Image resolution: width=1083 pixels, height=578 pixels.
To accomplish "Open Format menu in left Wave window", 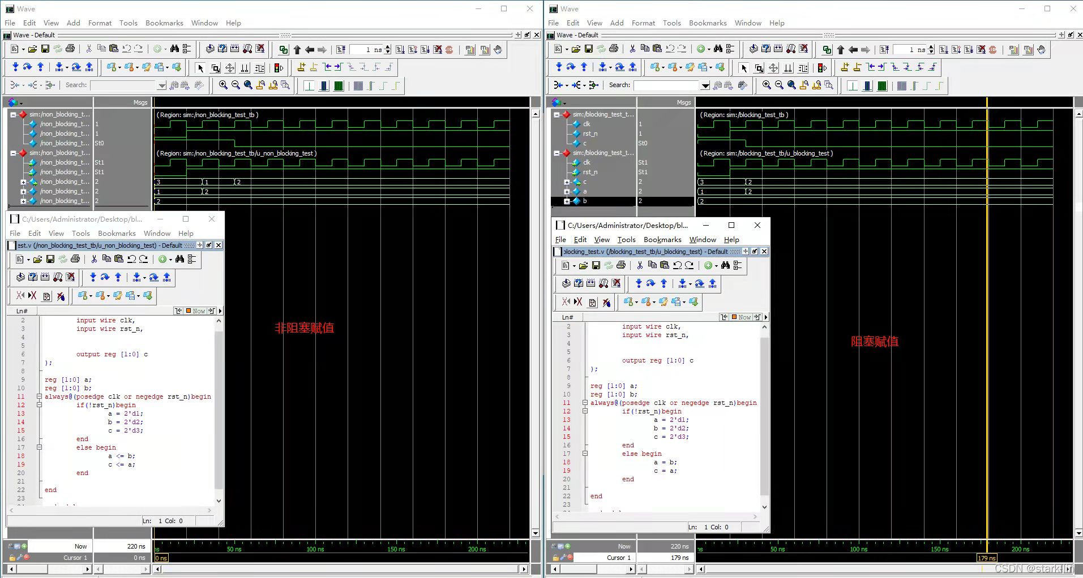I will (x=100, y=23).
